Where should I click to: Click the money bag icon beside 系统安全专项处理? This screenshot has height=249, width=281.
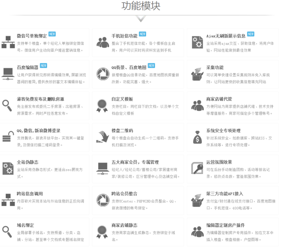[197, 137]
